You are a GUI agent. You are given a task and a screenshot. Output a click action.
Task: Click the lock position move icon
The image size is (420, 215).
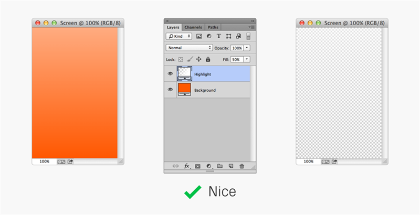click(199, 59)
